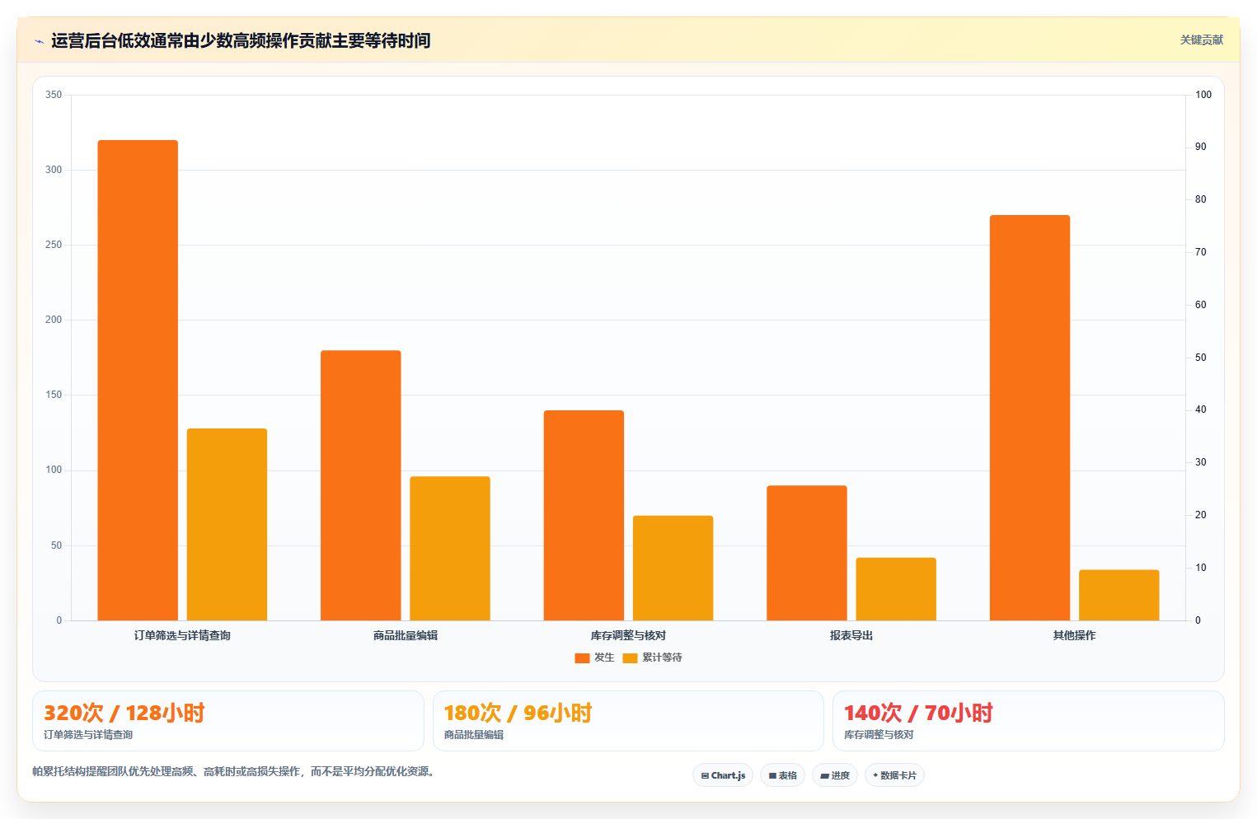Viewport: 1257px width, 819px height.
Task: Click the 订单筛选与详情查询 caption in first card
Action: tap(88, 735)
